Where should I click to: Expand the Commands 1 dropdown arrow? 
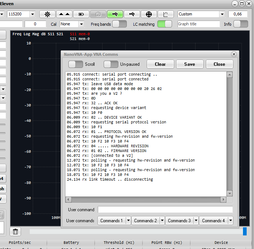(x=128, y=220)
